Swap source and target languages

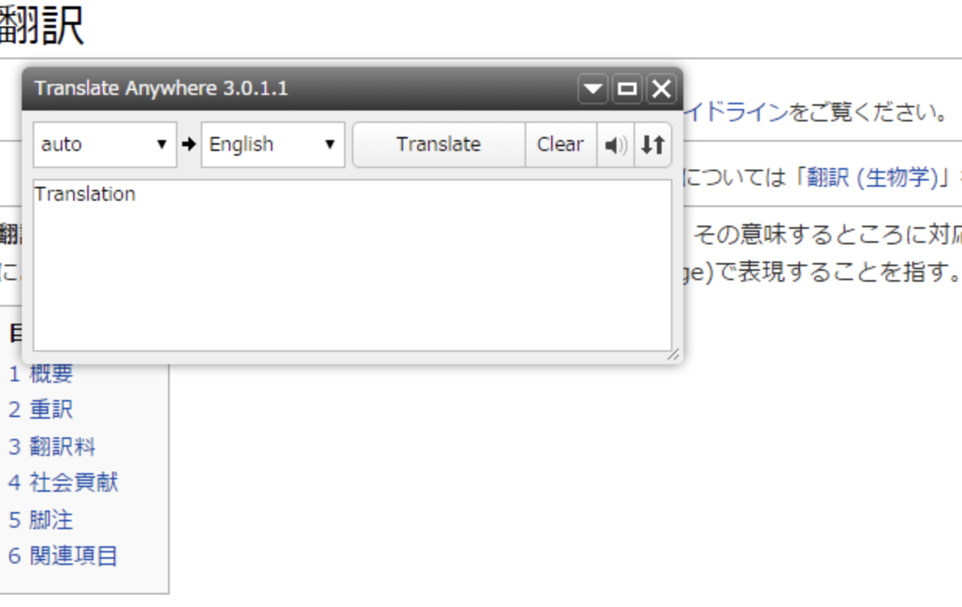tap(653, 145)
